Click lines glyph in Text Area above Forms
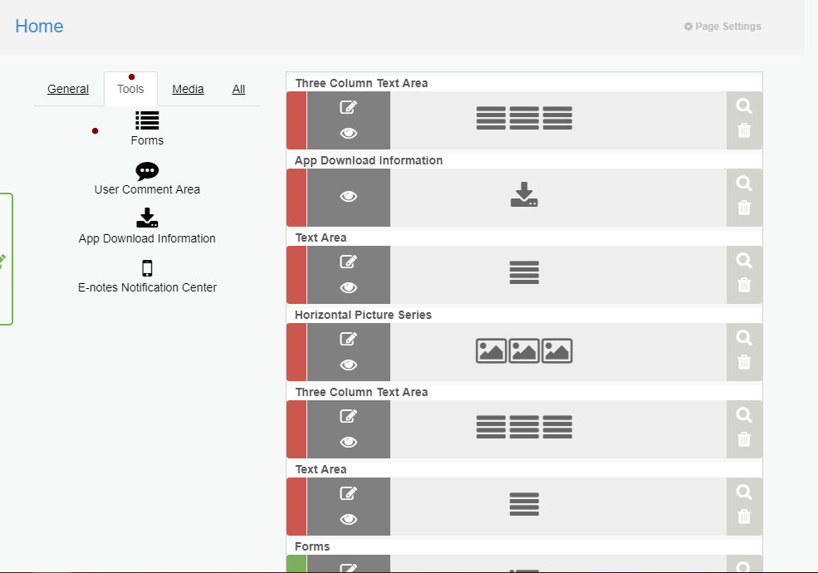818x573 pixels. pyautogui.click(x=524, y=504)
